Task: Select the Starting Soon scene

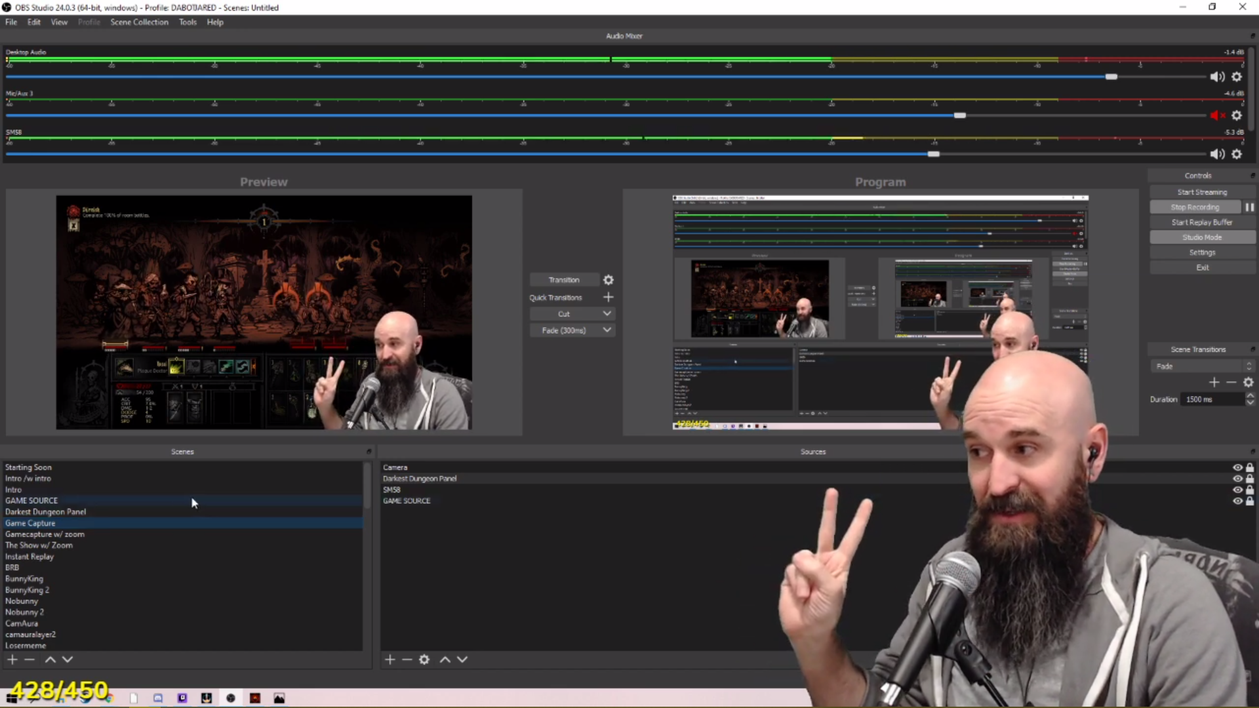Action: pyautogui.click(x=182, y=467)
